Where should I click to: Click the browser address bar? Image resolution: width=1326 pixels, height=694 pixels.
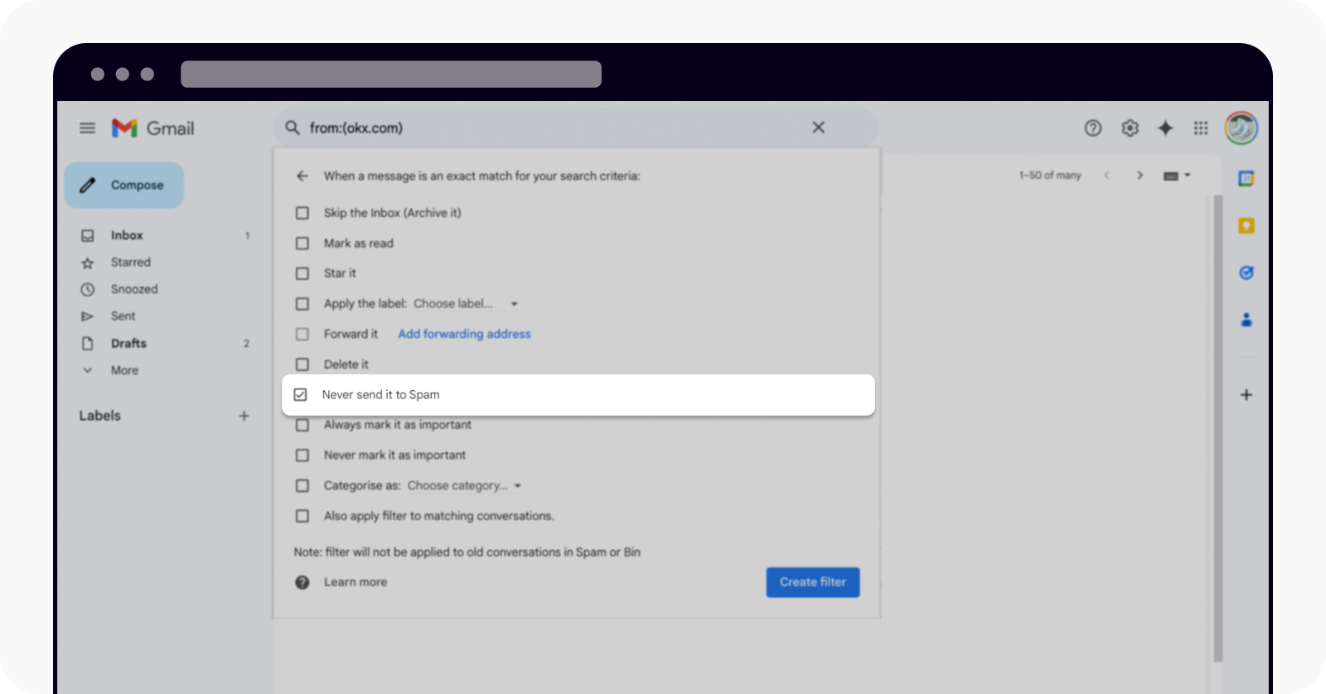[391, 74]
